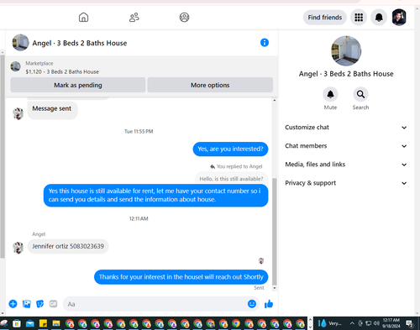This screenshot has height=330, width=420.
Task: Choose a sticker from the sticker icon
Action: point(40,304)
